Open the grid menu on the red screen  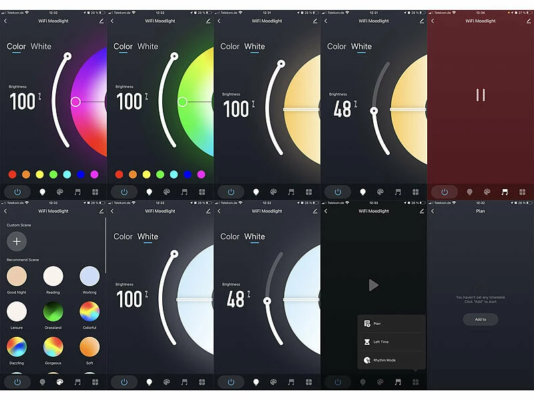tap(523, 192)
